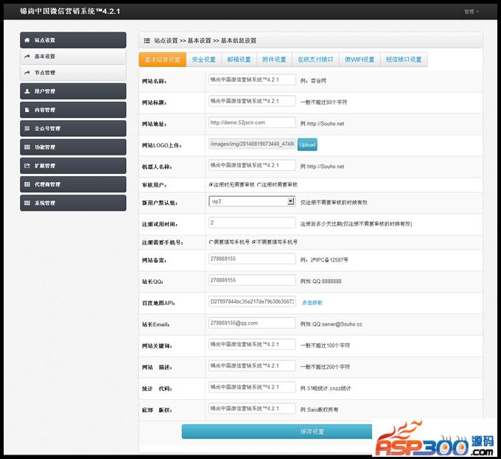
Task: Click the grid icon beside 代理商管理
Action: 27,184
